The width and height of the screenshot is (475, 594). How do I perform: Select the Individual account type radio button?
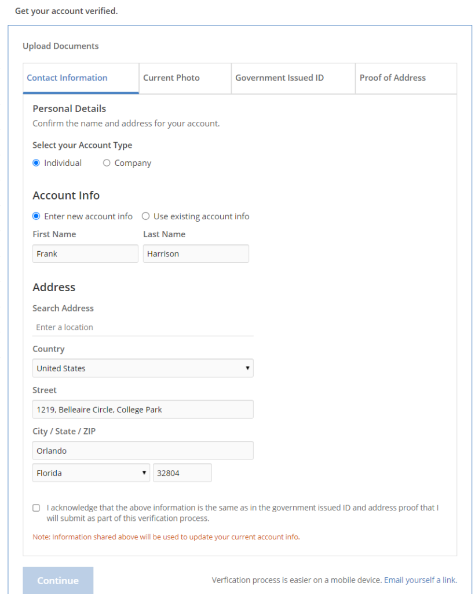(x=36, y=163)
